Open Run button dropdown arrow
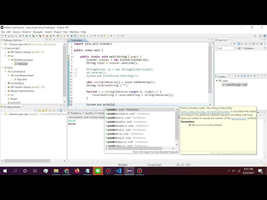Image resolution: width=267 pixels, height=200 pixels. click(x=30, y=36)
